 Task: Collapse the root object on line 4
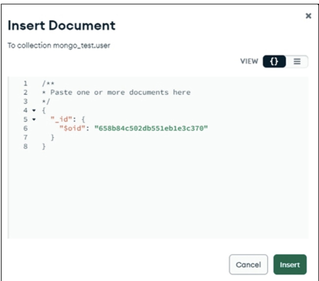point(34,110)
